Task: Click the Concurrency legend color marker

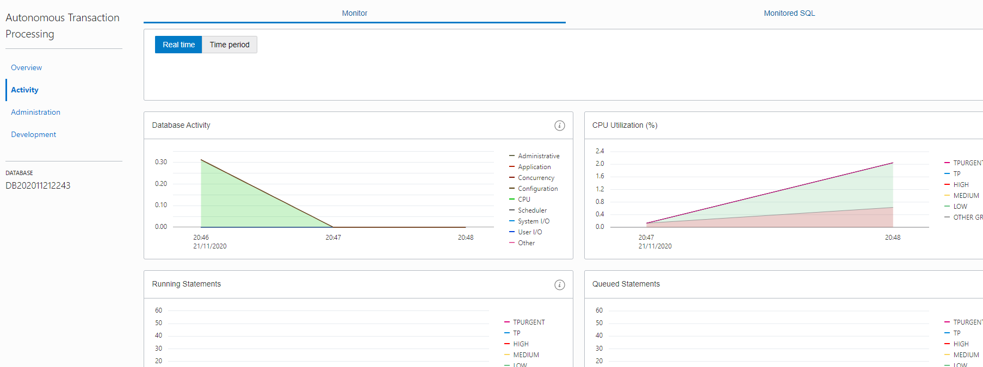Action: pyautogui.click(x=512, y=178)
